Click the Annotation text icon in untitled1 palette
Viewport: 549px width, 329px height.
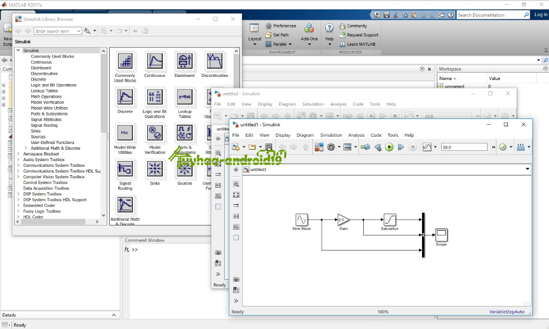click(x=236, y=216)
